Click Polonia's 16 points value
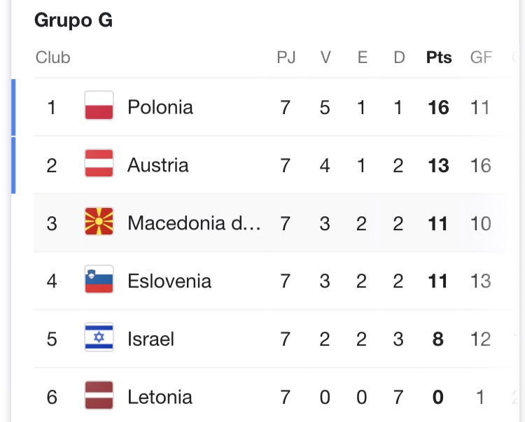The height and width of the screenshot is (422, 525). point(439,107)
